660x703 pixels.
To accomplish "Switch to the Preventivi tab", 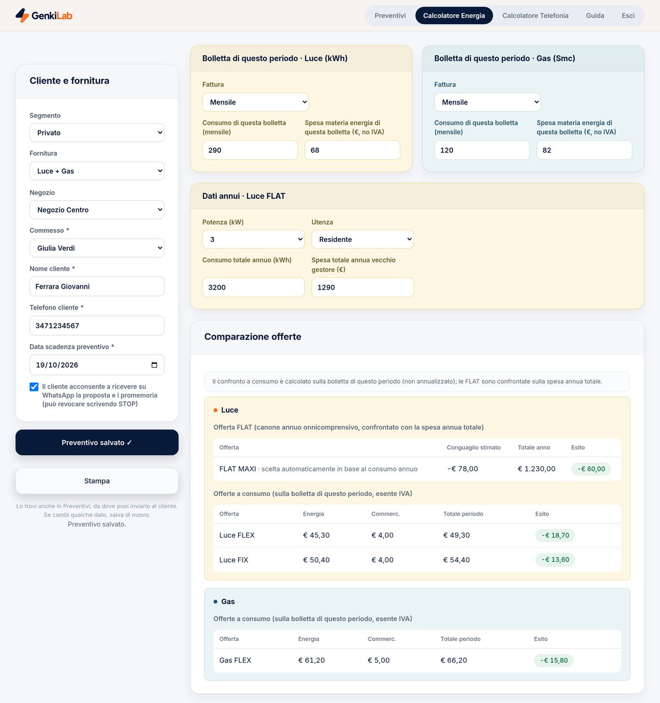I will [x=390, y=15].
